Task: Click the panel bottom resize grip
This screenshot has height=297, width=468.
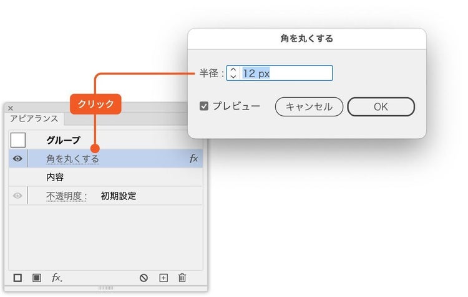Action: pyautogui.click(x=105, y=288)
